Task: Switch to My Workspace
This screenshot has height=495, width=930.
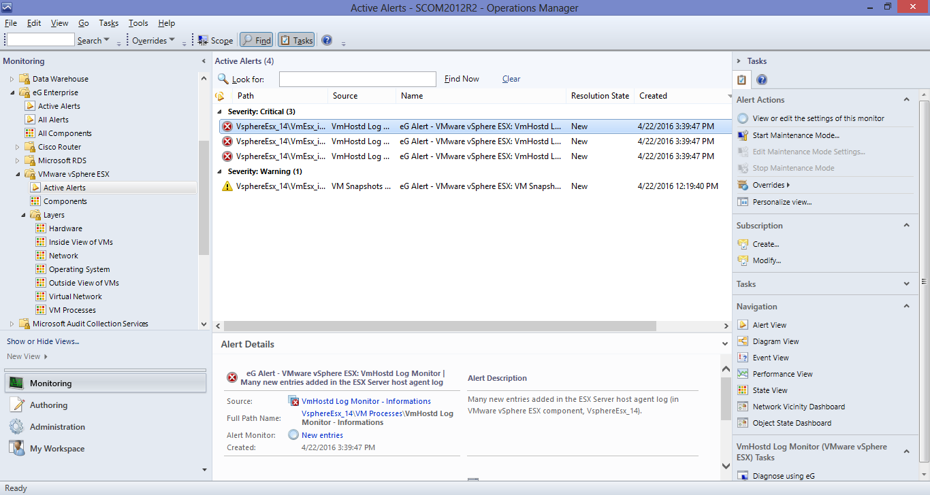Action: (x=106, y=449)
